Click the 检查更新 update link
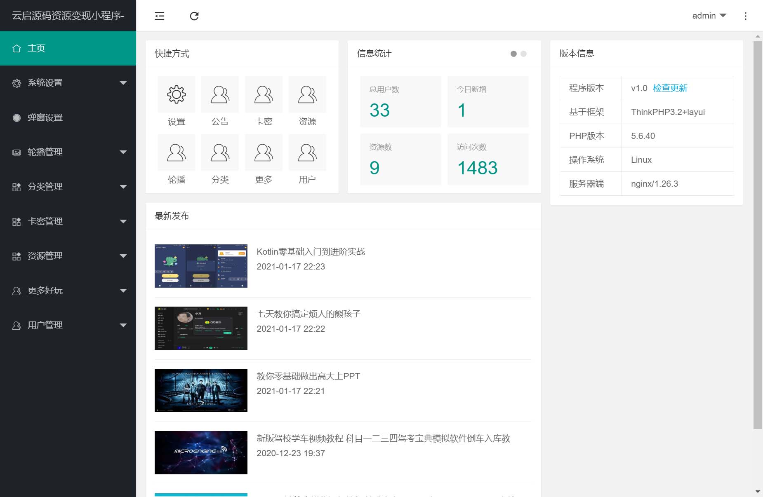Viewport: 763px width, 497px height. (670, 88)
